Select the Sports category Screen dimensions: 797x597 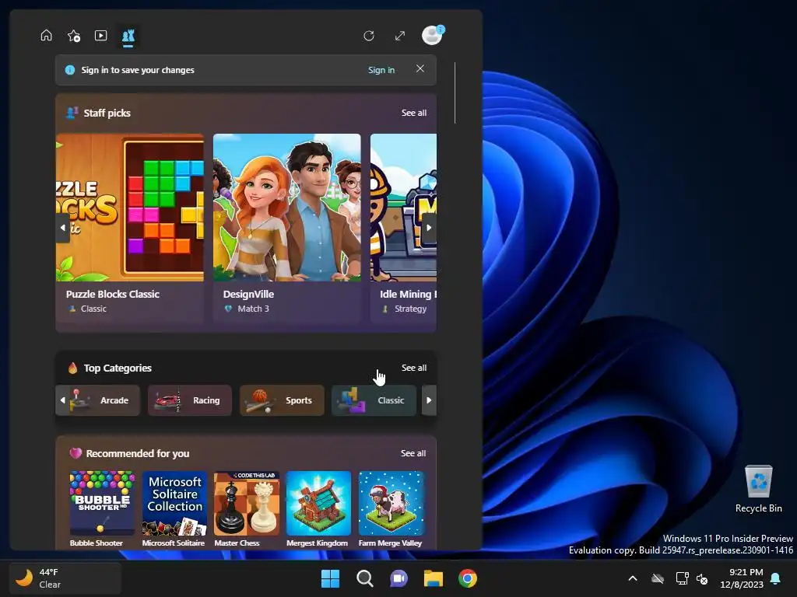282,400
